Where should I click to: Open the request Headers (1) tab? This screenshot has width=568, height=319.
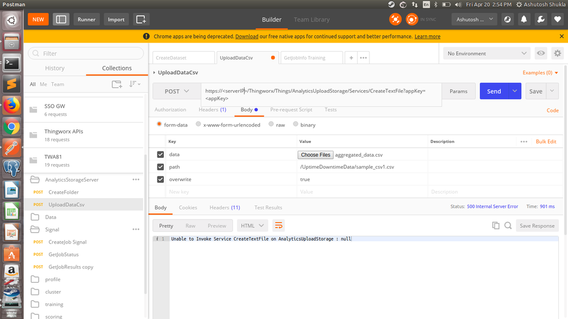click(x=212, y=110)
